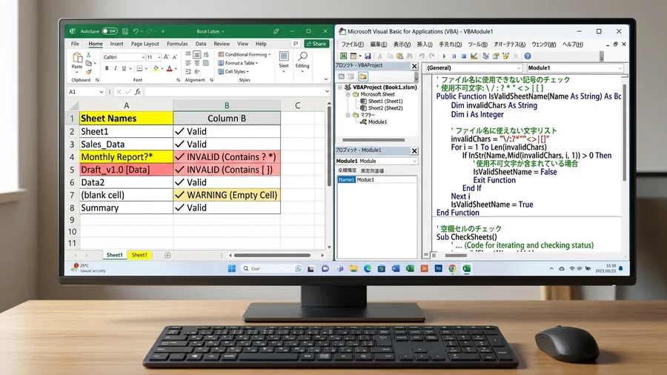
Task: Apply the yellow fill color bucket
Action: click(156, 68)
